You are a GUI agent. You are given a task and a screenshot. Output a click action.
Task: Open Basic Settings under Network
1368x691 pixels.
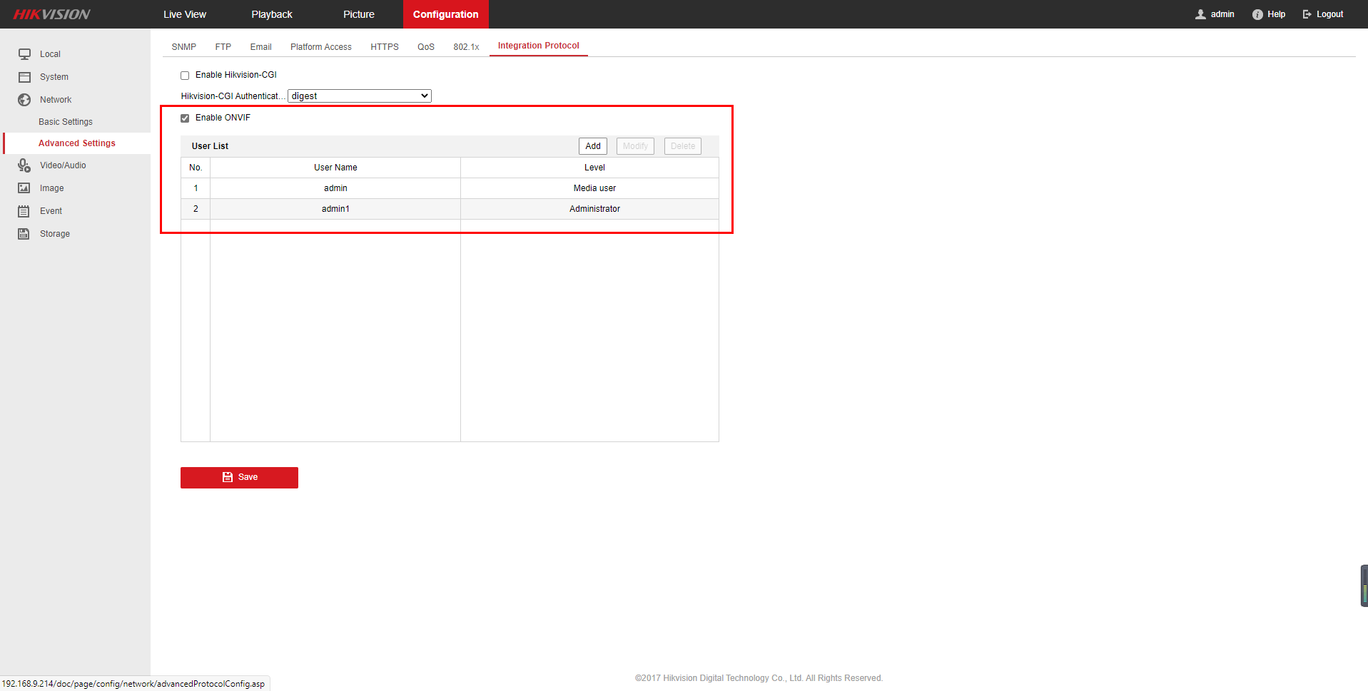click(x=66, y=122)
